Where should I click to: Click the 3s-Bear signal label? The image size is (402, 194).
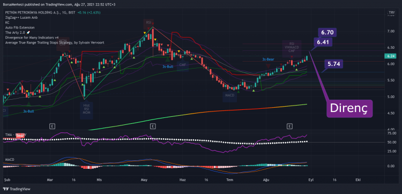tap(268, 59)
